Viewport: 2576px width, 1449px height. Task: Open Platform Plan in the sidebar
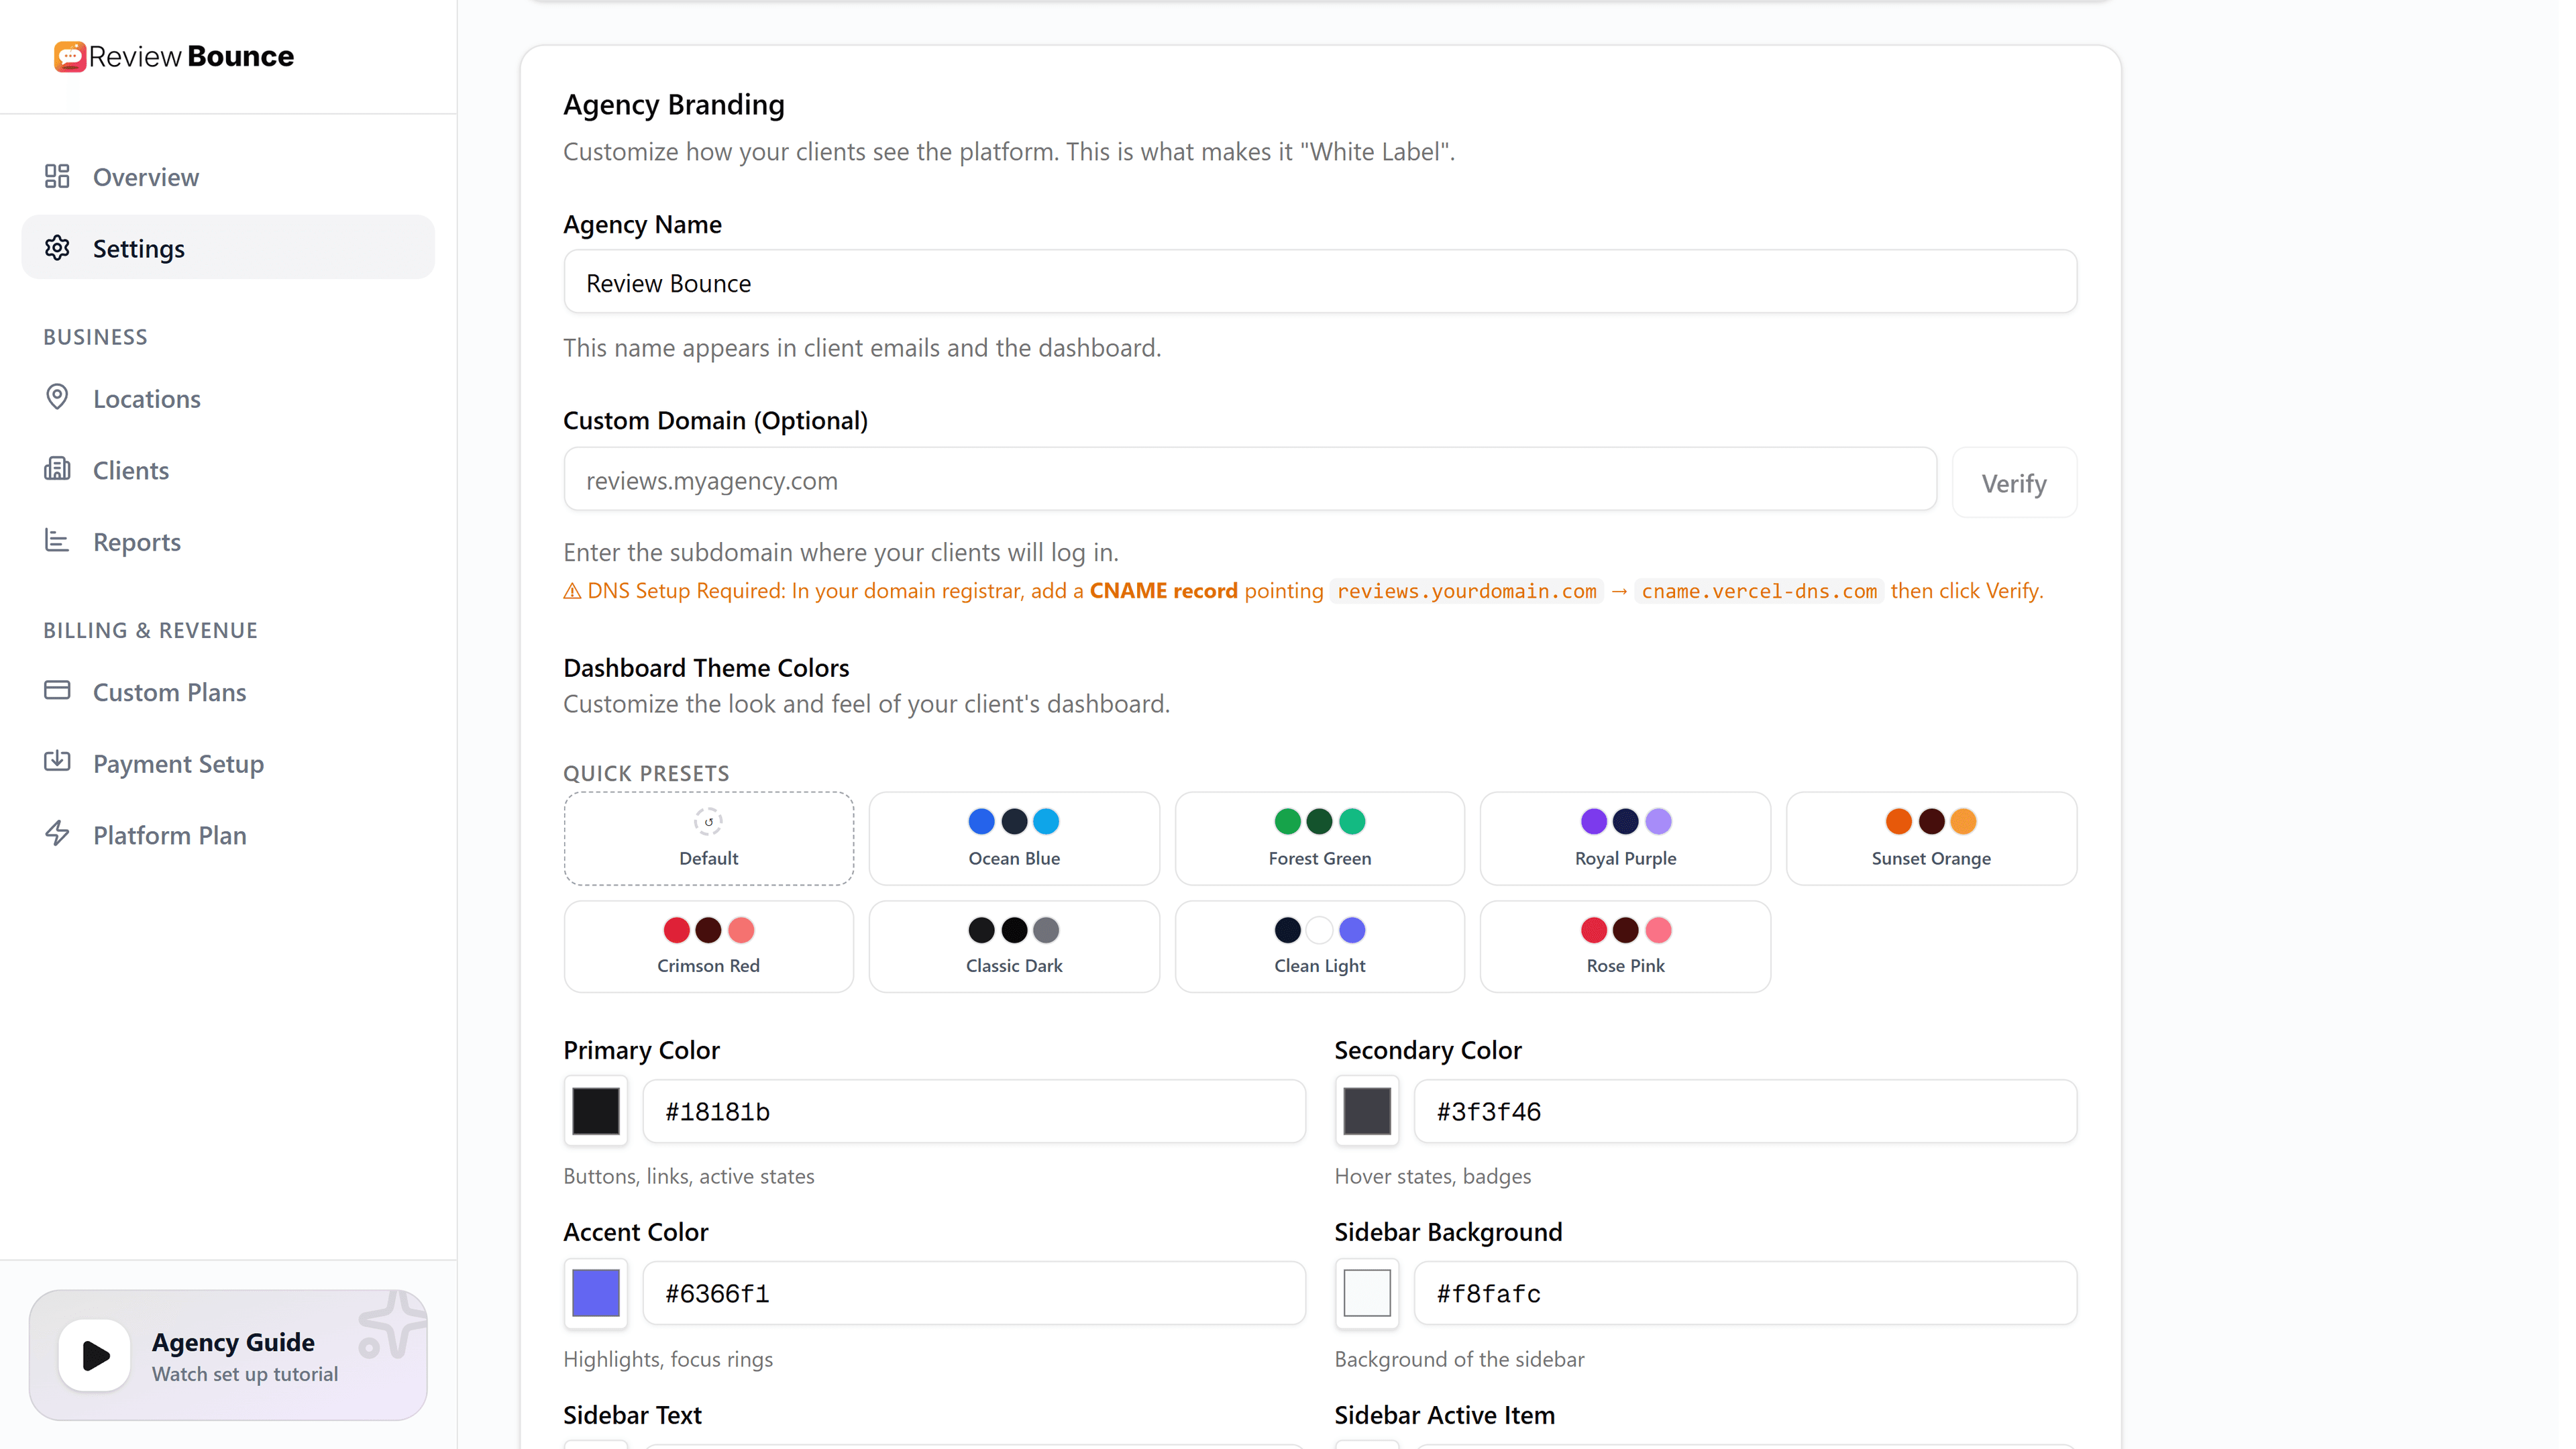click(x=228, y=834)
